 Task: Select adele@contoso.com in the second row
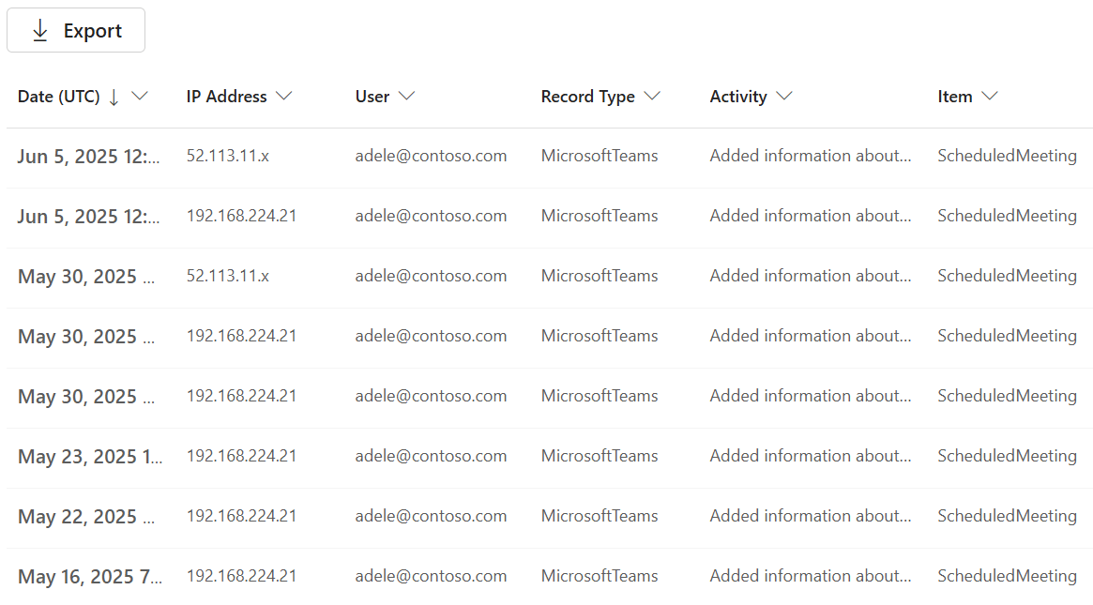click(431, 216)
